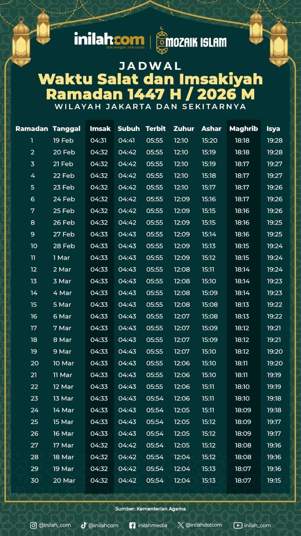Click Terbit time 05:54 for 13 Mar

[x=155, y=399]
